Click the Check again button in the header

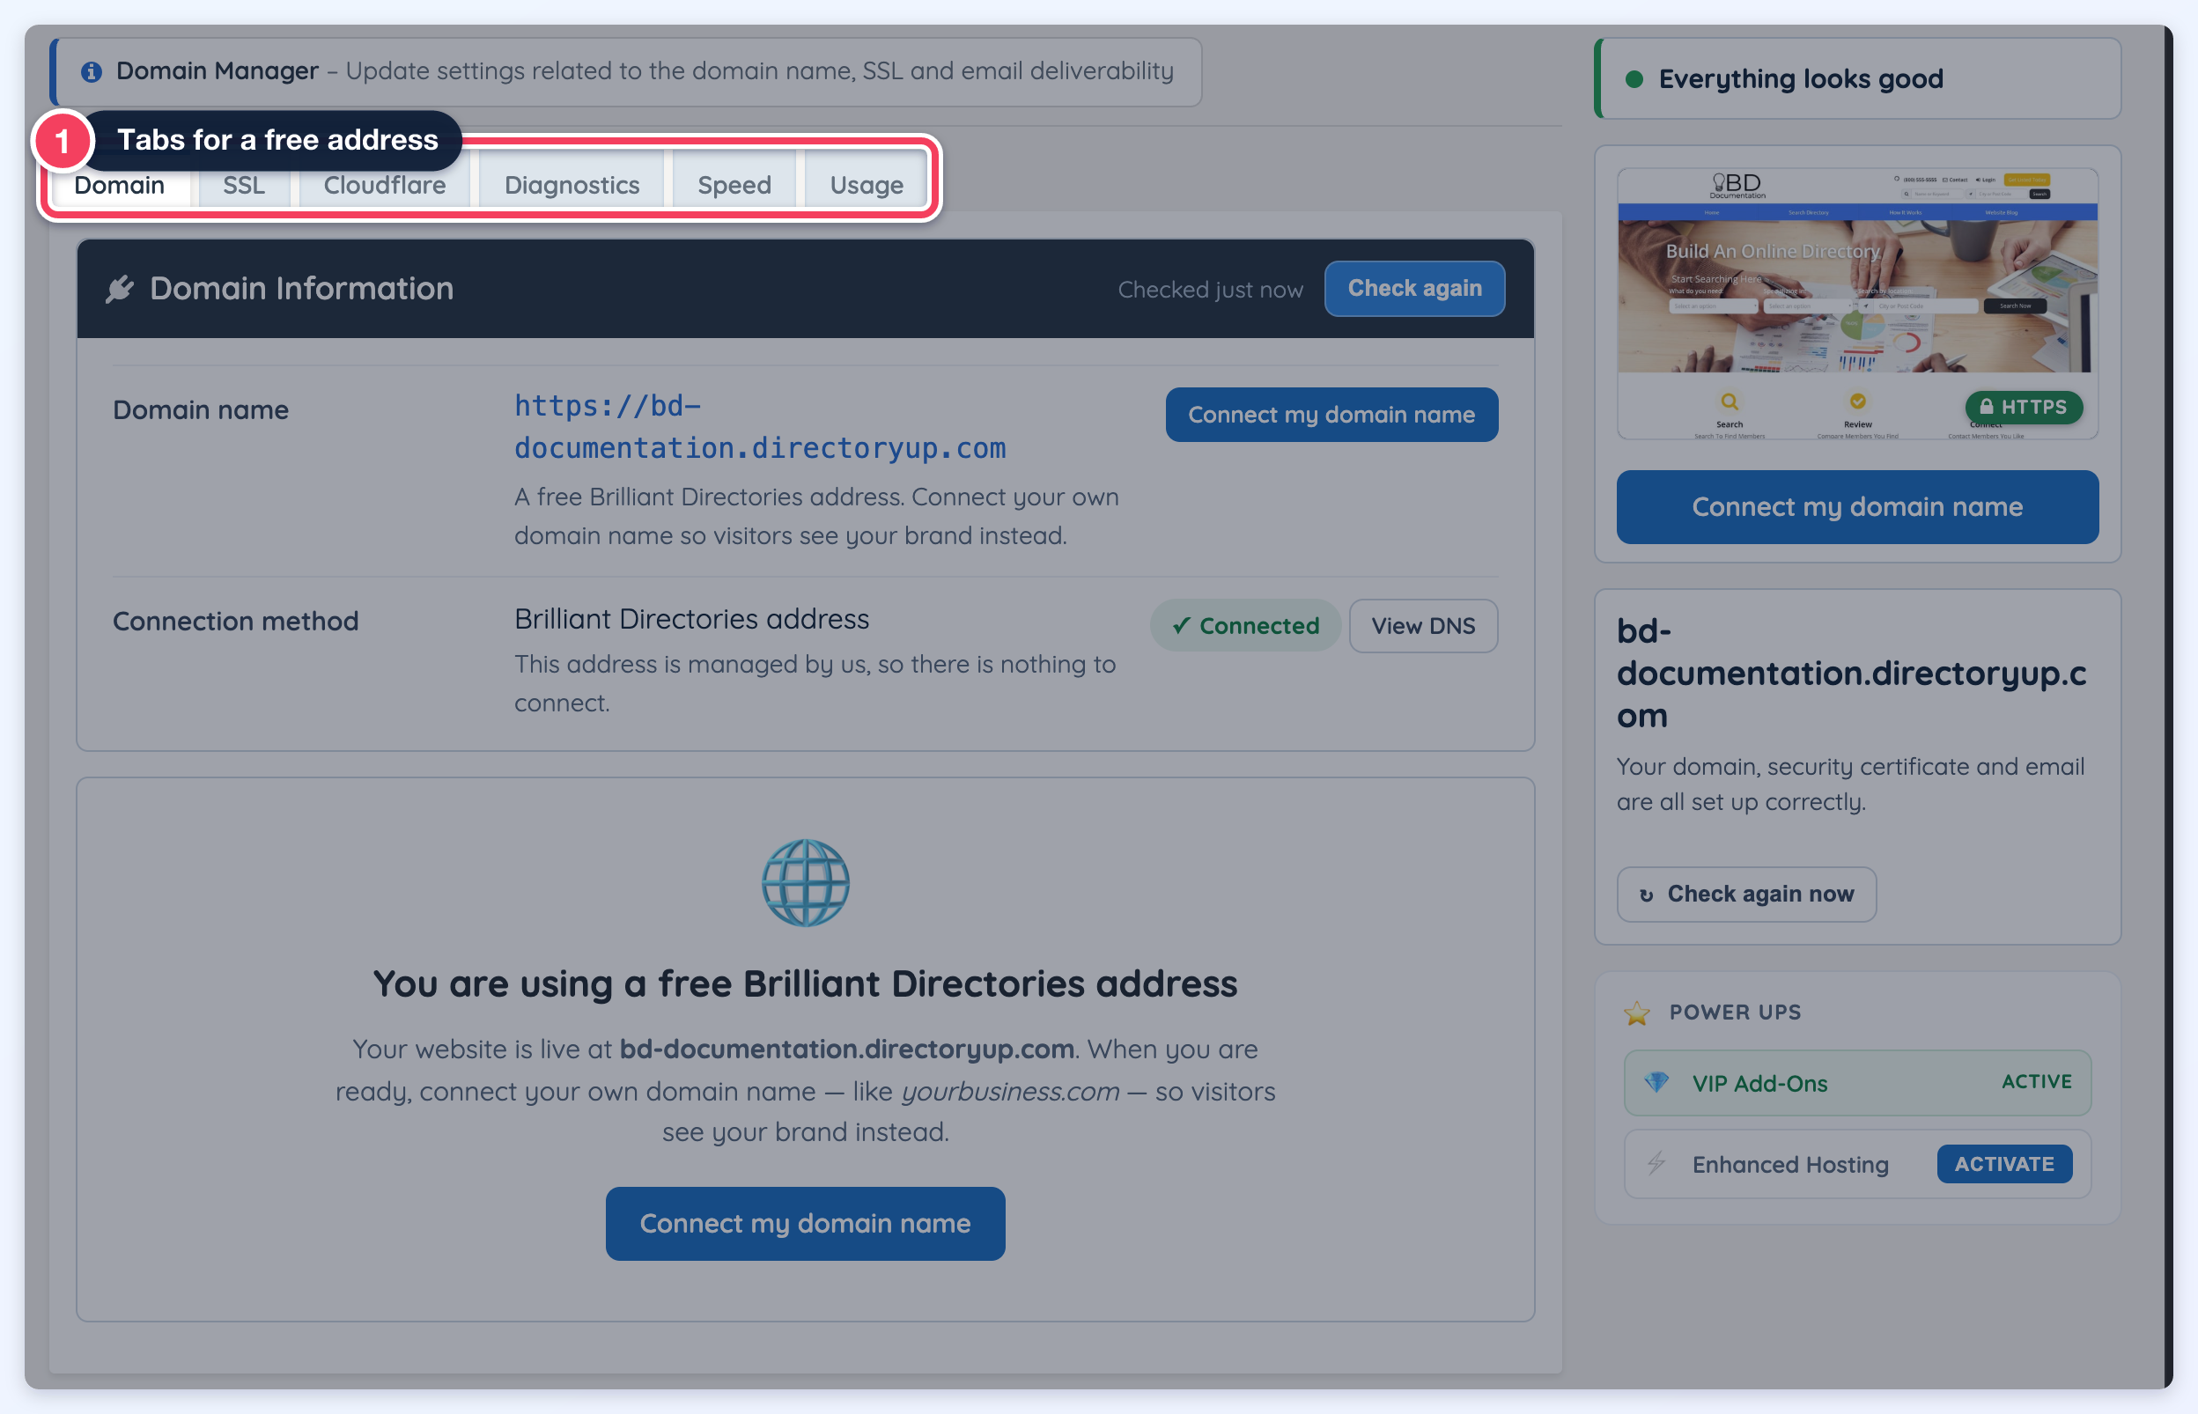(1414, 288)
